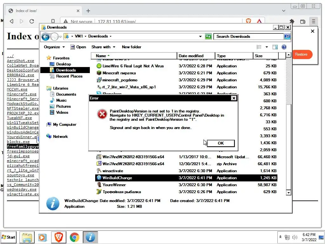Click the red error icon in dialog

click(102, 114)
